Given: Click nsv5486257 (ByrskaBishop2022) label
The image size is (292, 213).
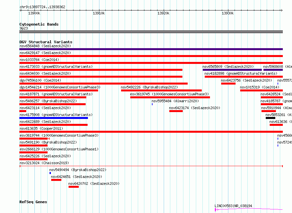Looking at the screenshot, I should [x=48, y=101].
